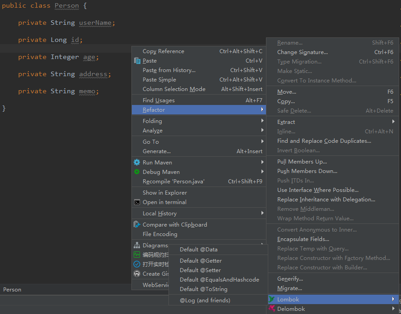The height and width of the screenshot is (314, 401).
Task: Expand the Extract submenu arrow
Action: [x=393, y=122]
